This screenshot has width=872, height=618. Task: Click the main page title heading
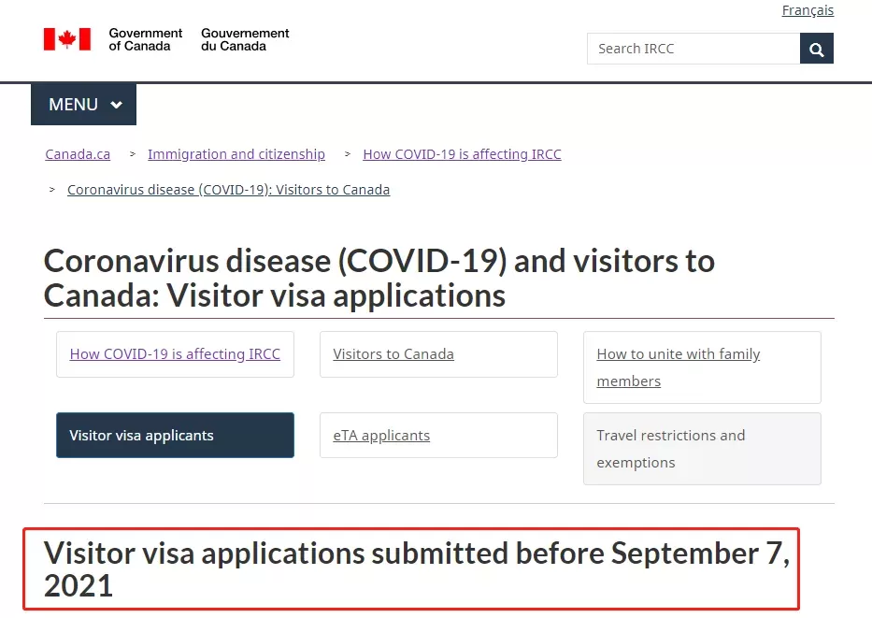coord(379,278)
